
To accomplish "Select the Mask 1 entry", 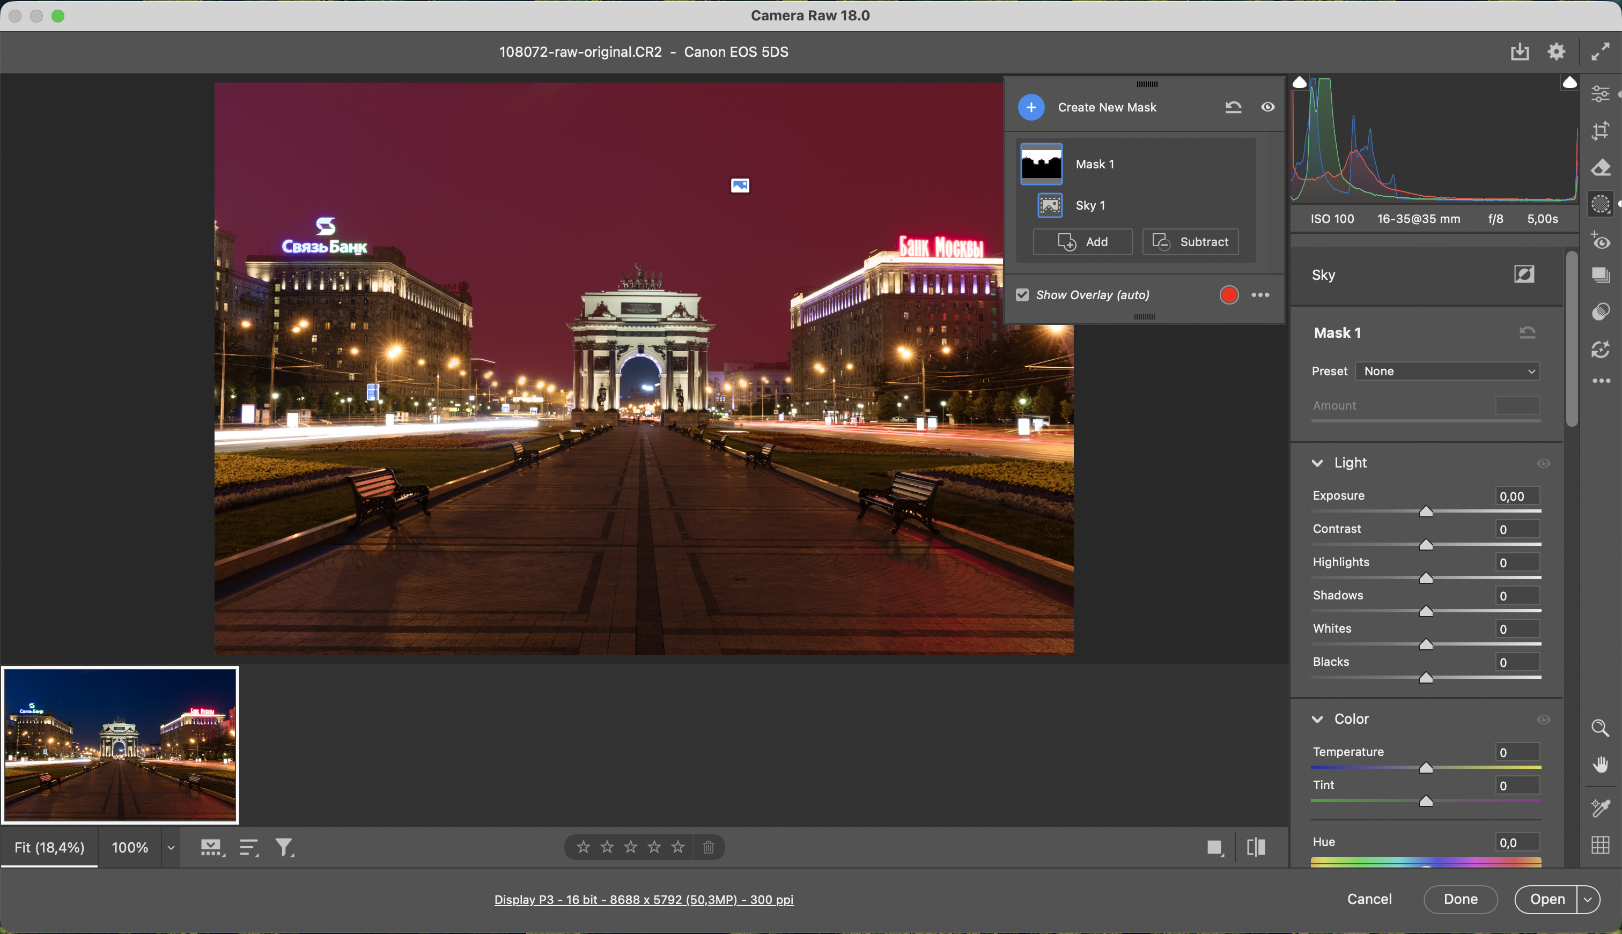I will tap(1094, 164).
